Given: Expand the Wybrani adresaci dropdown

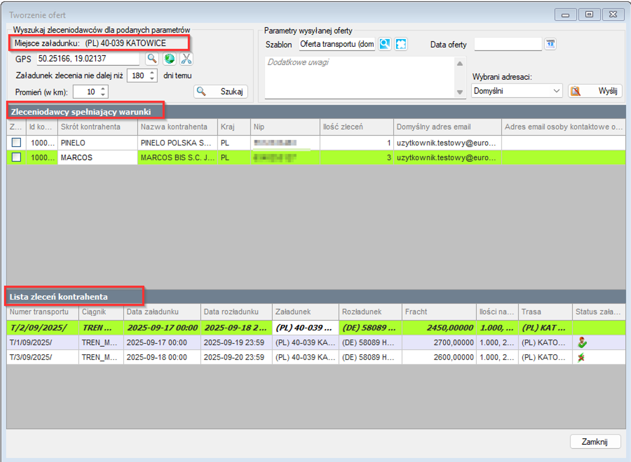Looking at the screenshot, I should point(557,91).
